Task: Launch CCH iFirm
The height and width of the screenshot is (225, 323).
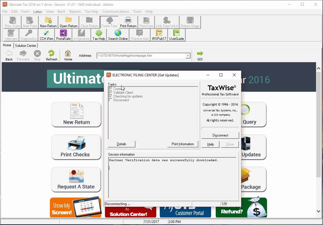Action: tap(46, 35)
